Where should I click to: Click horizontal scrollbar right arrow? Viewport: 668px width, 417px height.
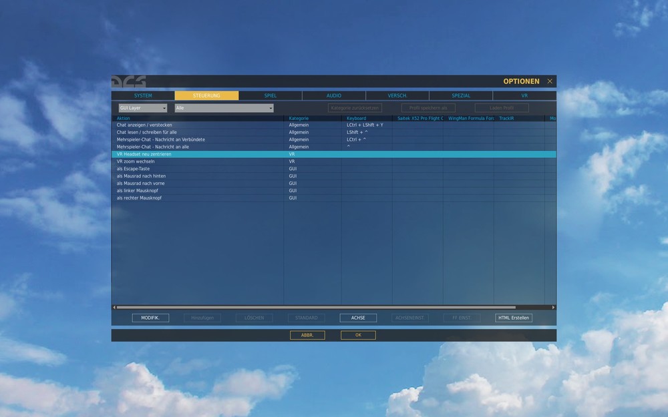click(553, 307)
